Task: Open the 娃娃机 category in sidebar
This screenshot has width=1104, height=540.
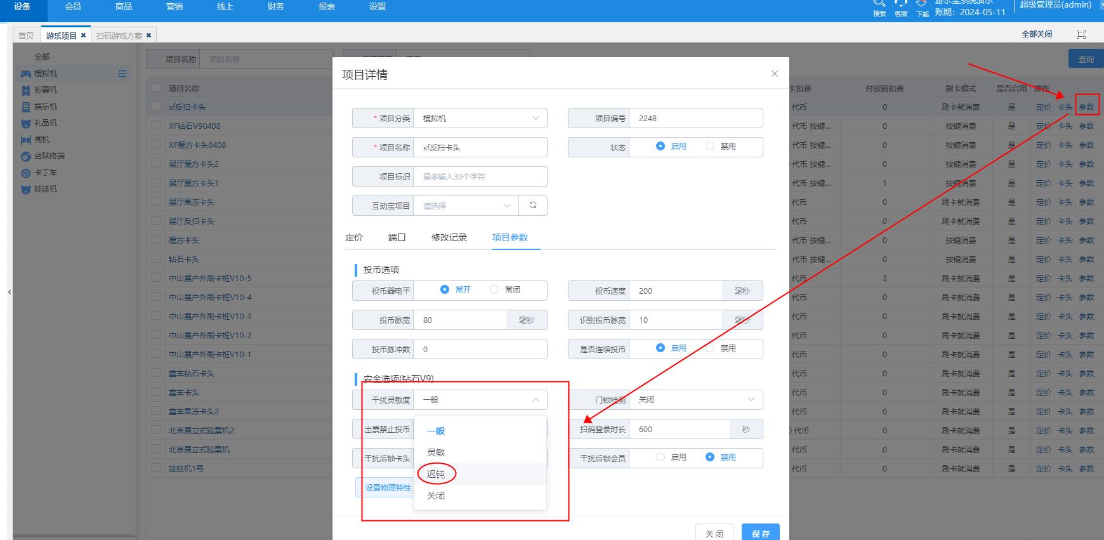Action: coord(46,189)
